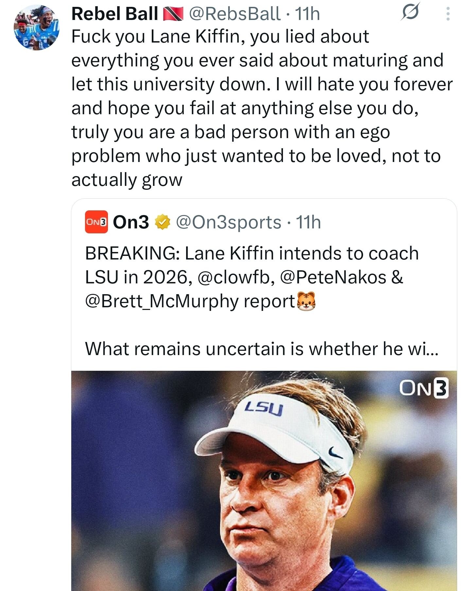Open the Rebel Ball profile avatar
The height and width of the screenshot is (591, 471).
[x=36, y=27]
